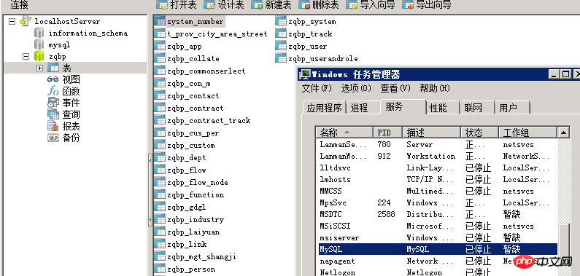Select the MpsSvc service row
This screenshot has height=276, width=580.
coord(438,202)
